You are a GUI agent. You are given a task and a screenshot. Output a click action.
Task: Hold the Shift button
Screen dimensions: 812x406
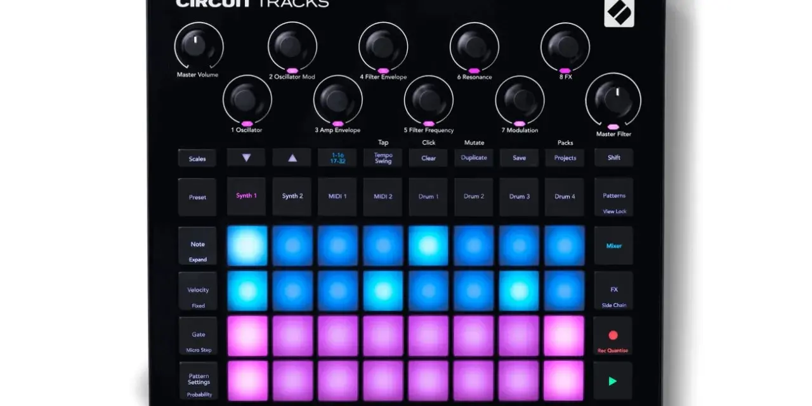tap(613, 158)
